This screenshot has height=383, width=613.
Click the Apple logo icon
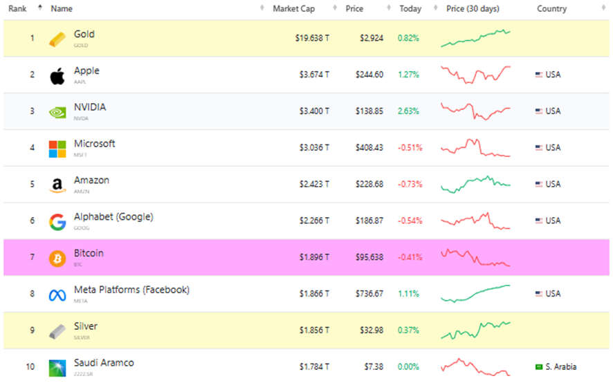coord(57,75)
